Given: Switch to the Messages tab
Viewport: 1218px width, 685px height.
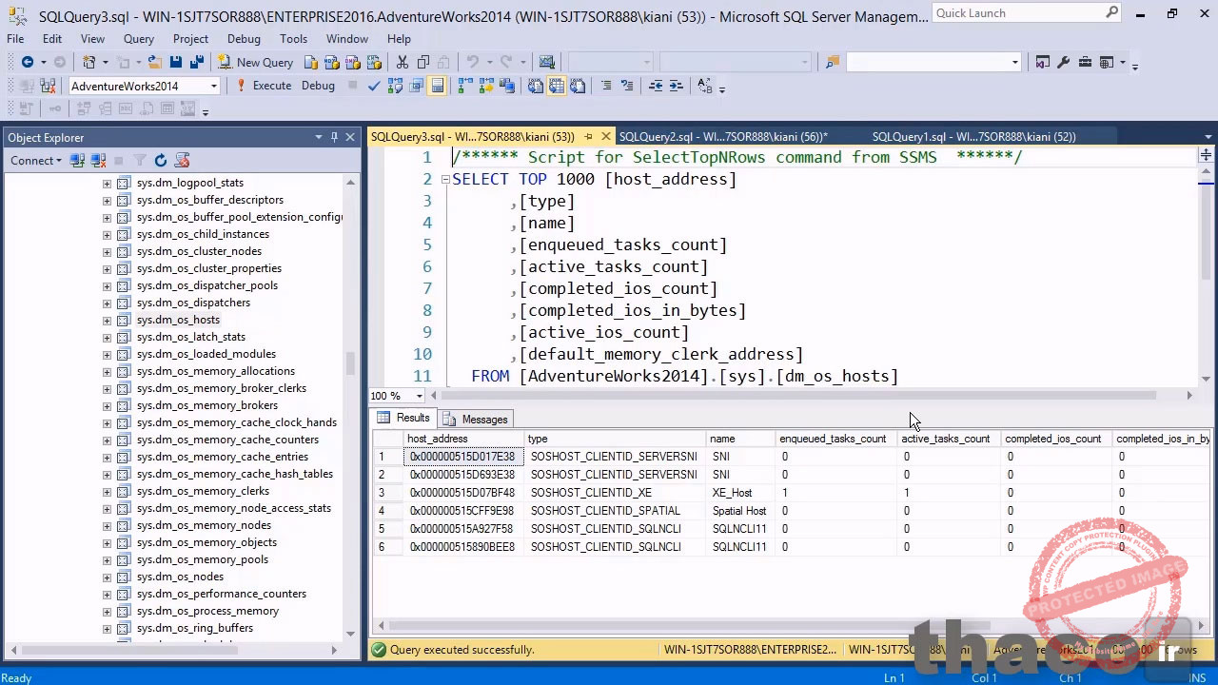Looking at the screenshot, I should [x=475, y=420].
